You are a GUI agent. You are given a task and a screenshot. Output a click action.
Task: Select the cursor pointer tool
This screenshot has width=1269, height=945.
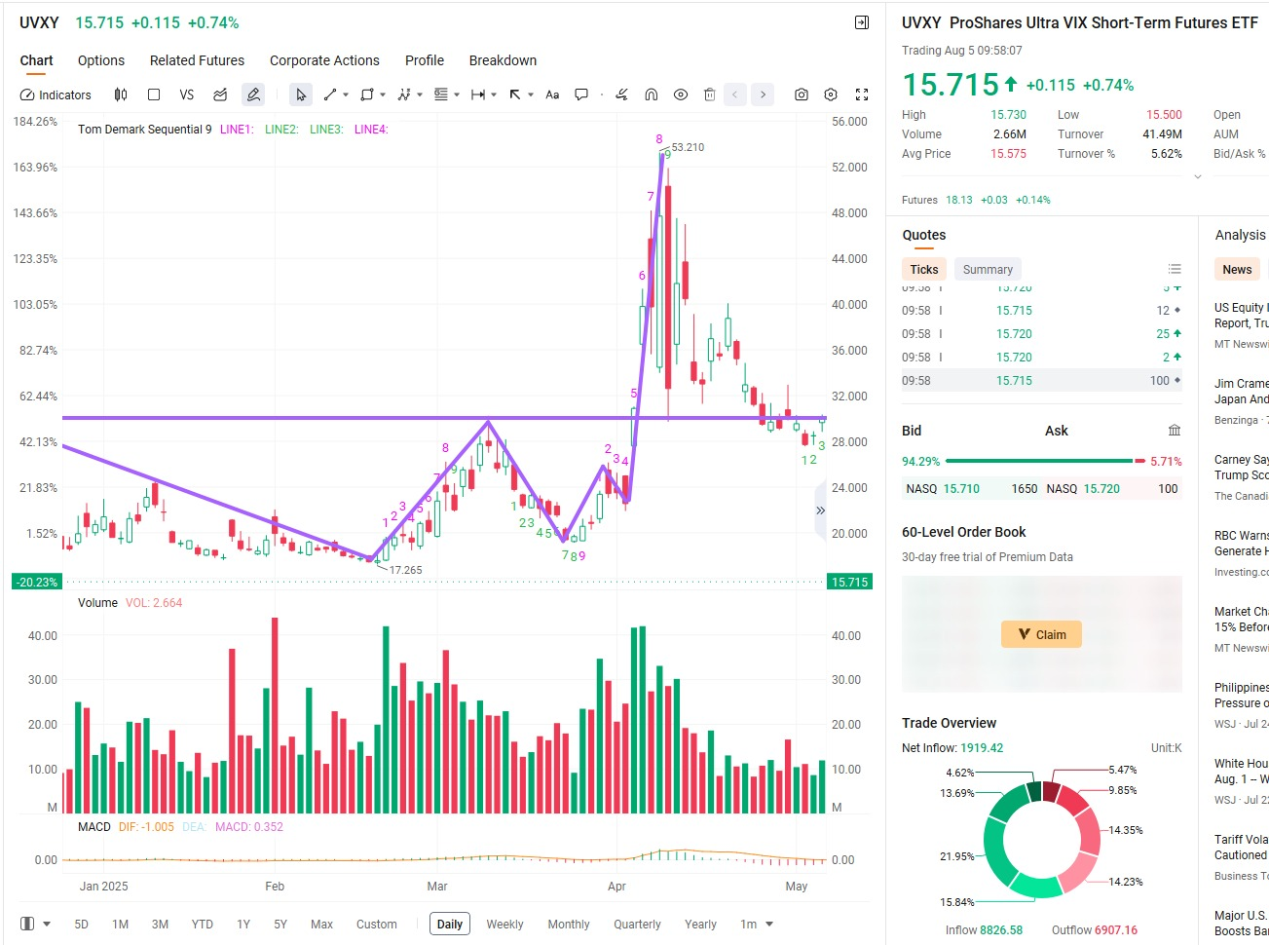pyautogui.click(x=301, y=94)
